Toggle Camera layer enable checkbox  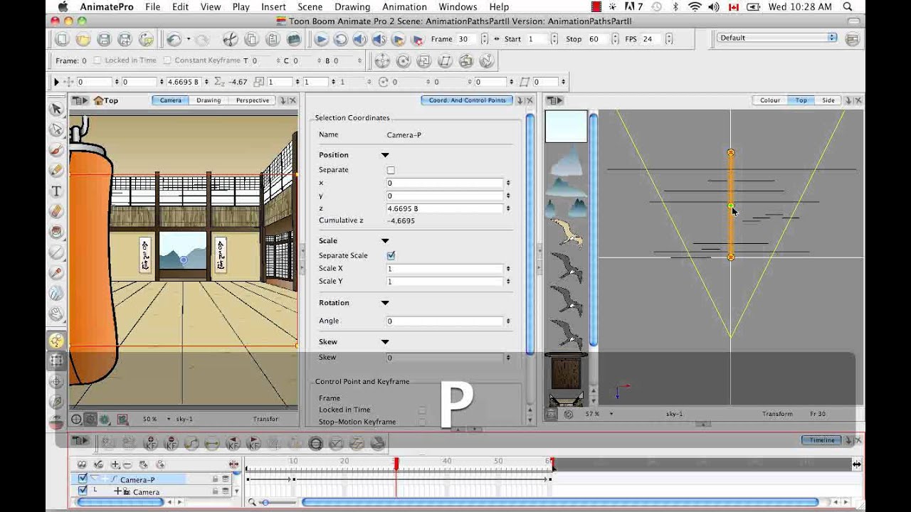(83, 491)
